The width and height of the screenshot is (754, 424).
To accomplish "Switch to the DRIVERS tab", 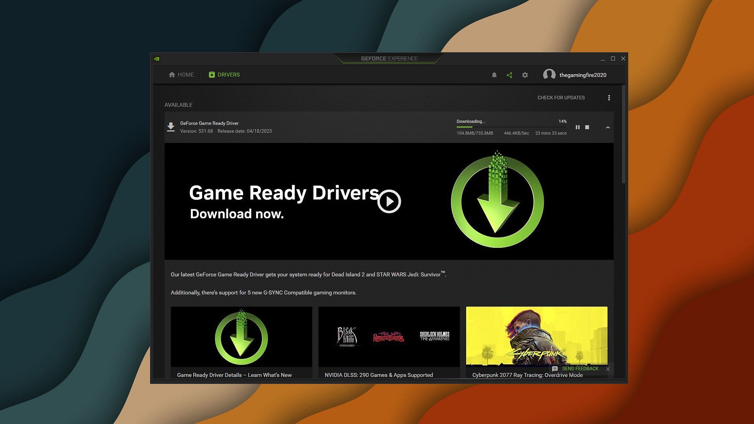I will point(224,75).
